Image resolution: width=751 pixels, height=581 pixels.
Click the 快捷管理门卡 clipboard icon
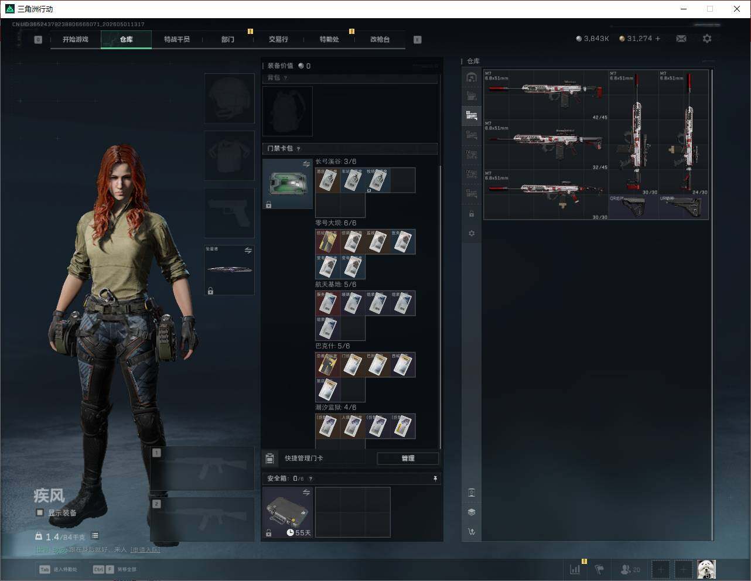(270, 459)
